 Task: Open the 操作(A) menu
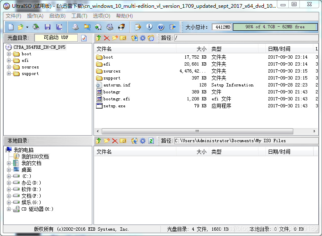point(35,16)
